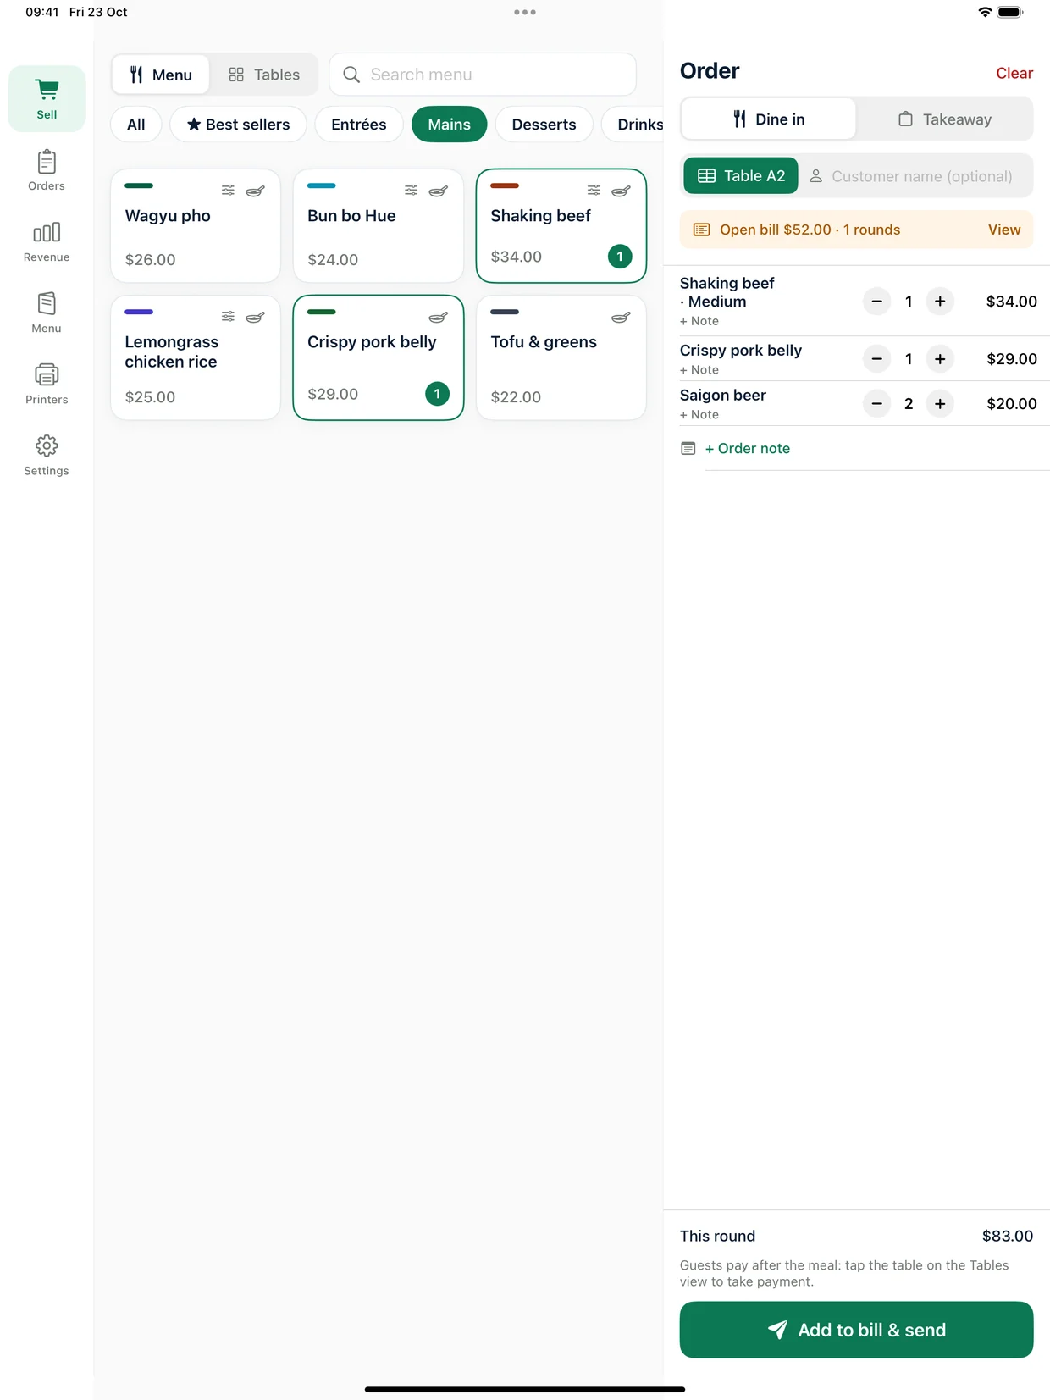Select Takeaway order type
The width and height of the screenshot is (1050, 1400).
944,119
